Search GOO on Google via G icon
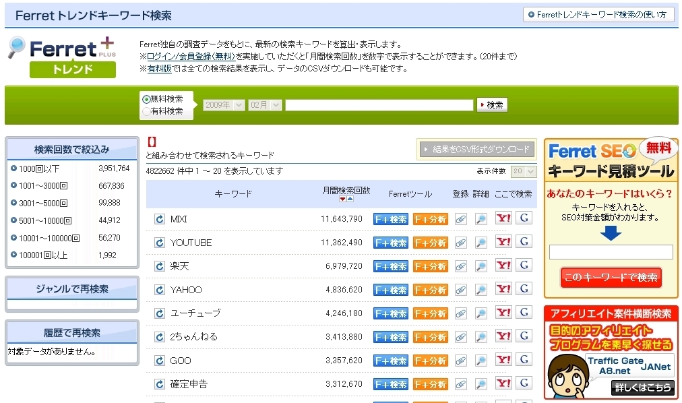Viewport: 682px width, 403px height. tap(524, 360)
